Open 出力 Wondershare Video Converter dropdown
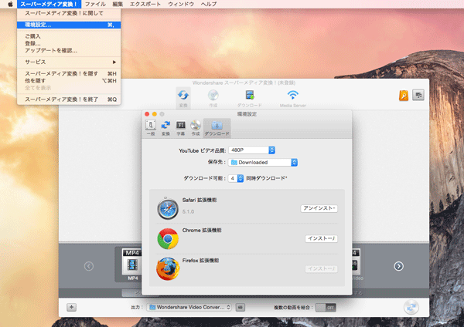This screenshot has height=327, width=464. pyautogui.click(x=189, y=308)
